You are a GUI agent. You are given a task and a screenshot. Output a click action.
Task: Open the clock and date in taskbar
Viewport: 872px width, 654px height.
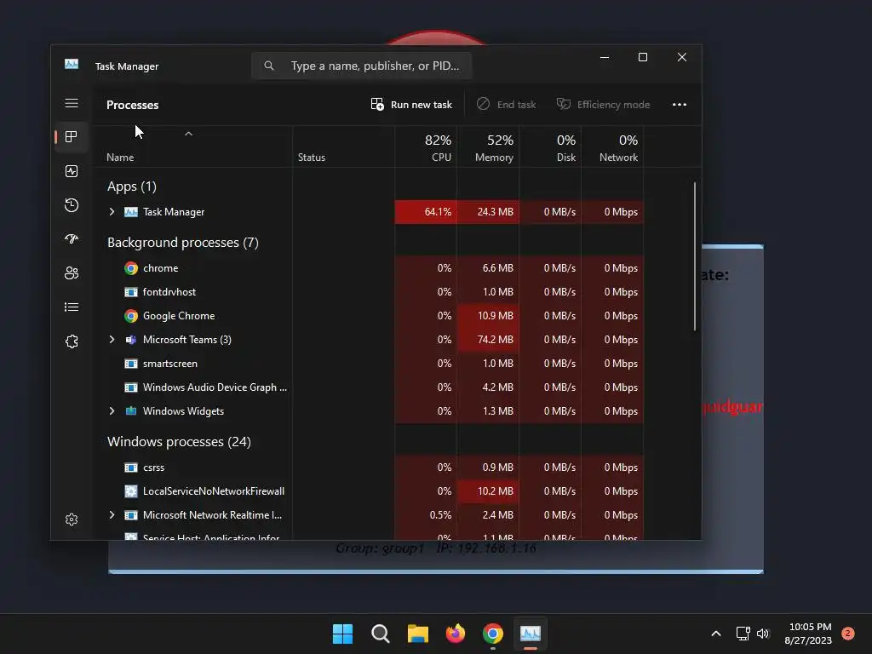point(809,634)
